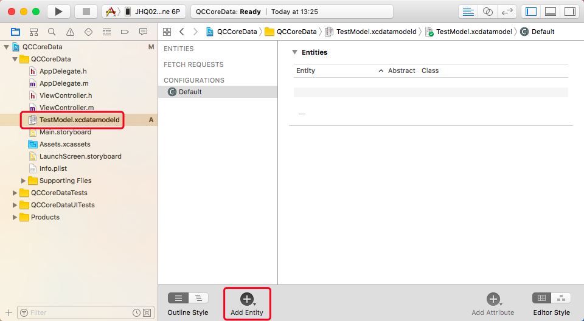Select Default in jump bar
This screenshot has height=321, width=584.
click(537, 32)
